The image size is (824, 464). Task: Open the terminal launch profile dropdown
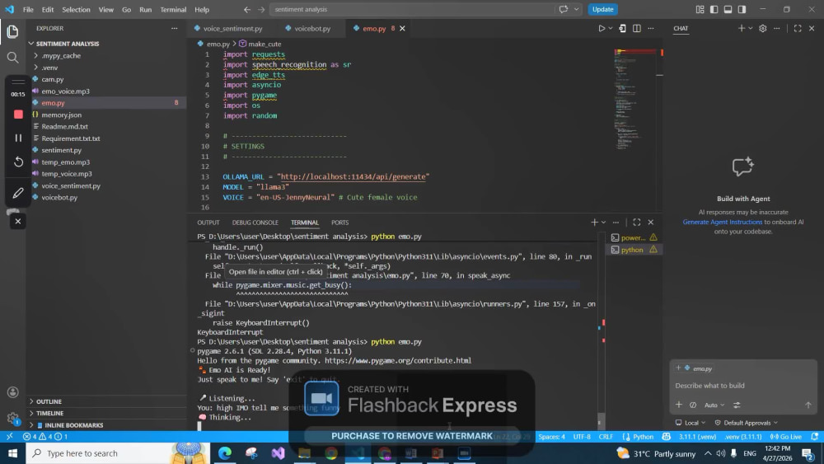pyautogui.click(x=603, y=223)
